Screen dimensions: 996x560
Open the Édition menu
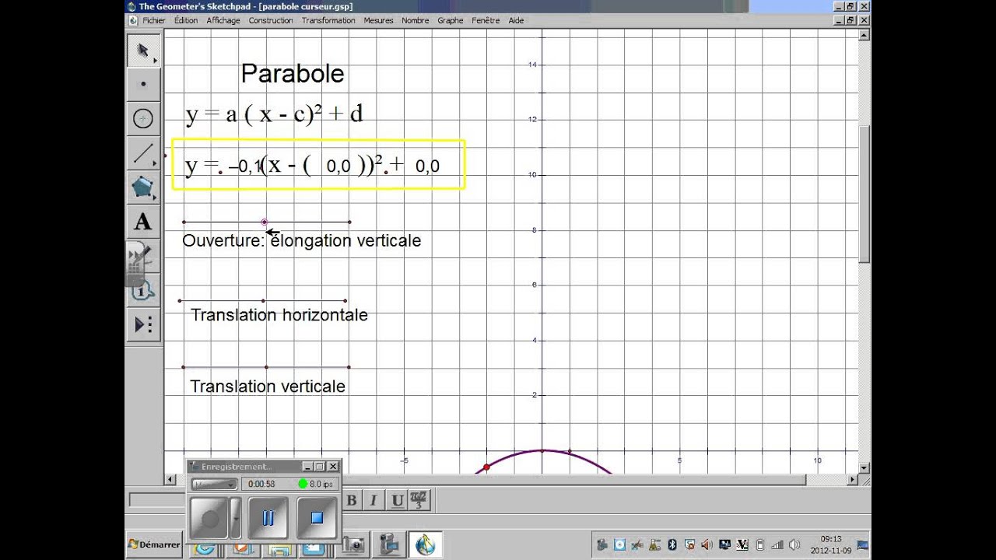pyautogui.click(x=186, y=20)
